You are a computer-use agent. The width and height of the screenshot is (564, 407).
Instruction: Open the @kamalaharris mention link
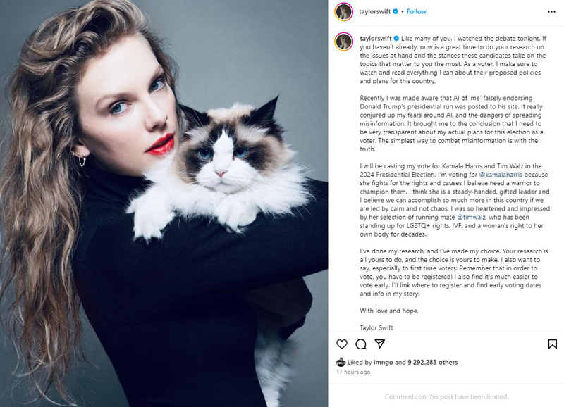501,175
